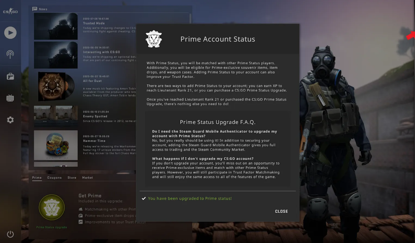Select the Prime tab
415x243 pixels.
[37, 178]
